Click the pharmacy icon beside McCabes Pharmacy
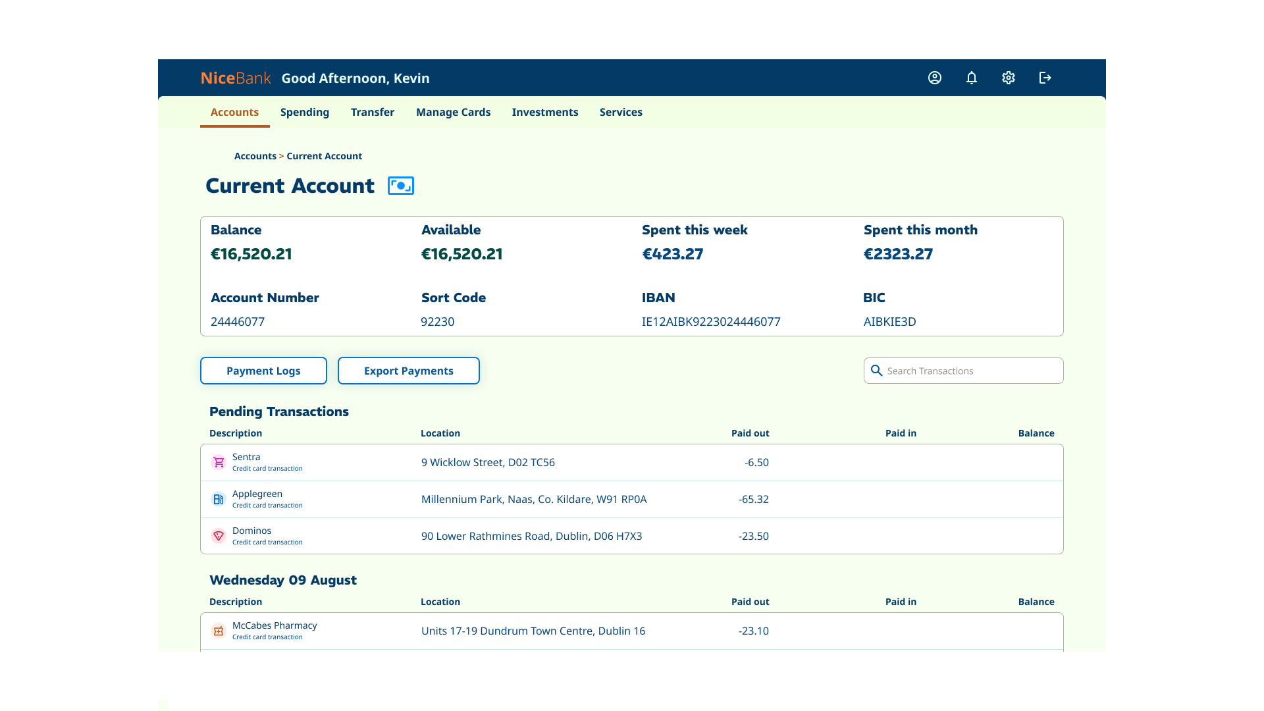The image size is (1264, 711). [x=218, y=631]
